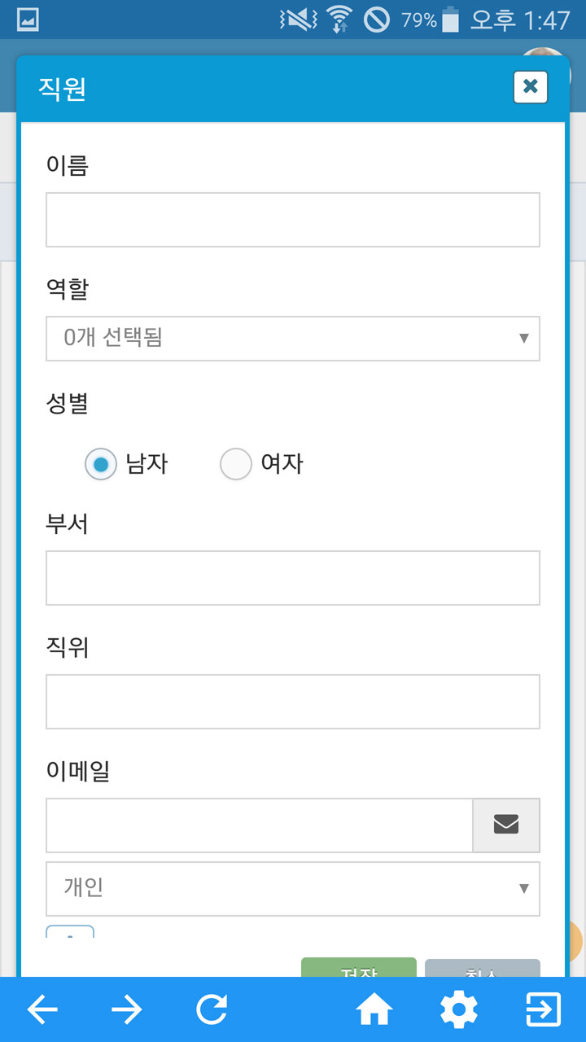Screen dimensions: 586x1042
Task: Expand the 개인 email type dropdown
Action: coord(293,888)
